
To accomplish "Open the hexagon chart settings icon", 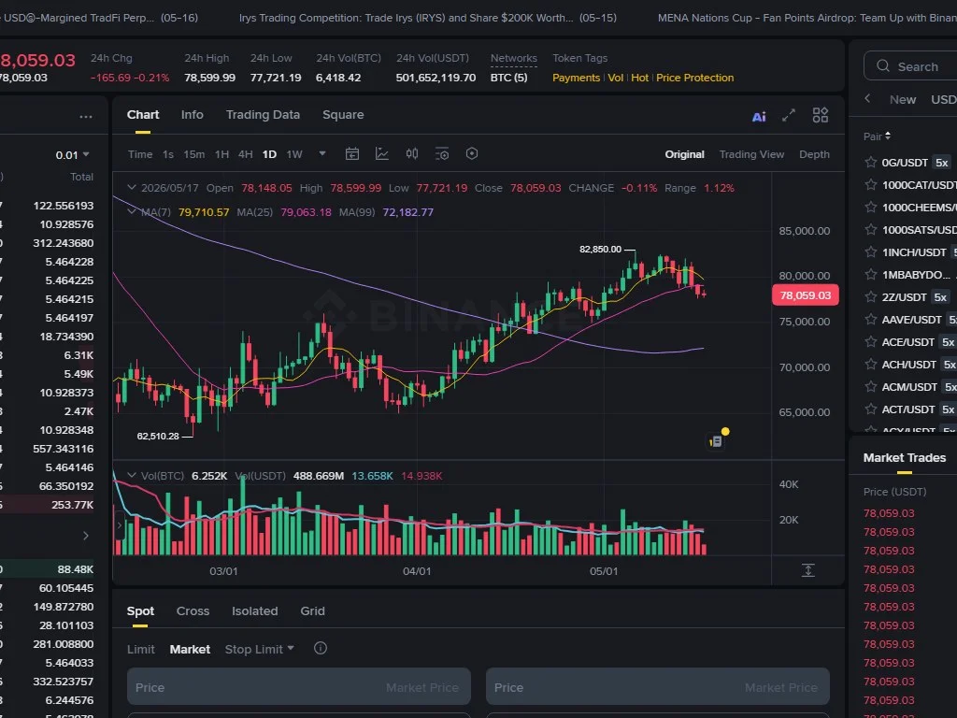I will click(472, 154).
